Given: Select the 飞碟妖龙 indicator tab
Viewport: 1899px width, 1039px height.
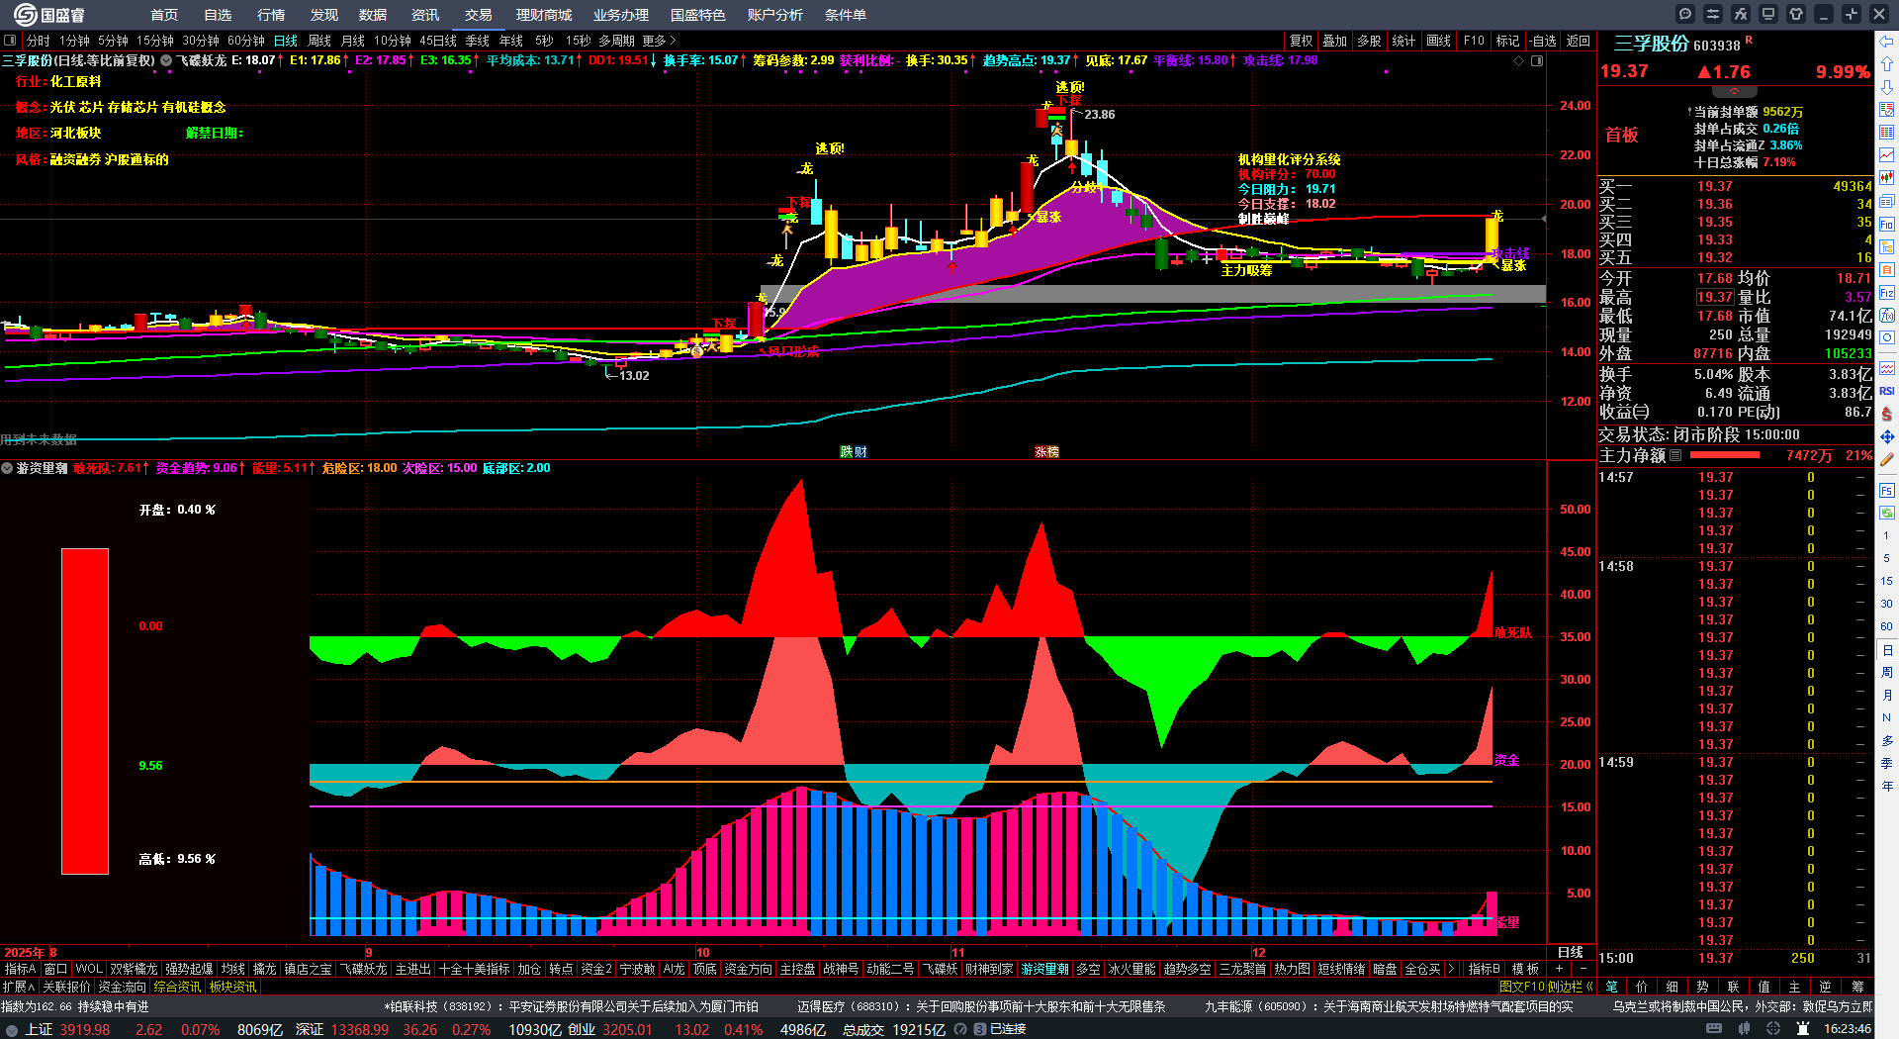Looking at the screenshot, I should pyautogui.click(x=364, y=969).
